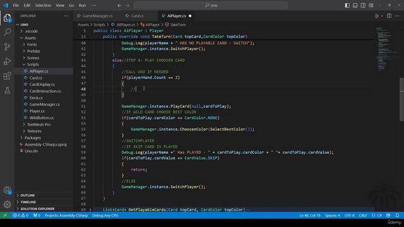Open the overflow menu ellipsis in menu bar
Image resolution: width=404 pixels, height=227 pixels.
(x=94, y=5)
